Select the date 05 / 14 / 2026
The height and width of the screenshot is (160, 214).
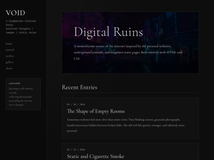click(x=76, y=149)
